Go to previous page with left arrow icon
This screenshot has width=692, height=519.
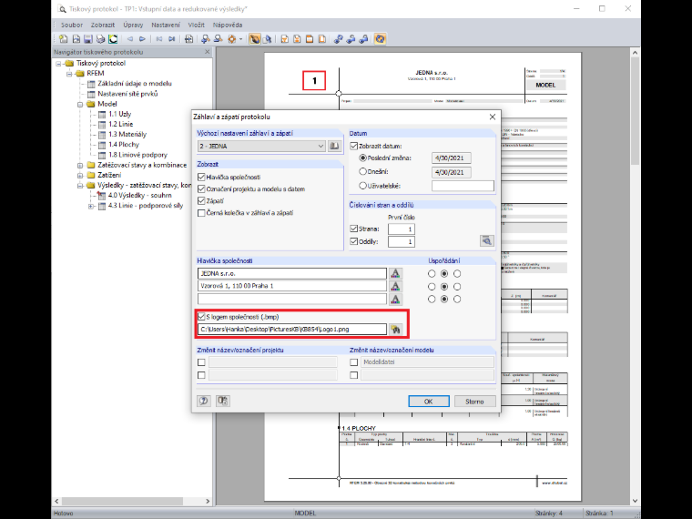tap(129, 39)
